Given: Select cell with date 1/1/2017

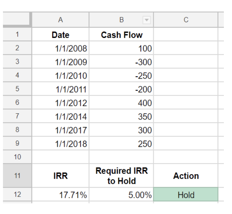Looking at the screenshot, I should point(60,130).
